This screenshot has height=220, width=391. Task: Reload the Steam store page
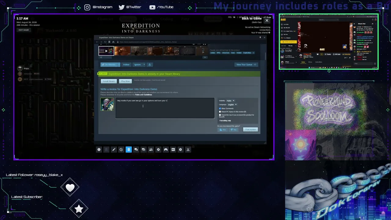coord(105,42)
